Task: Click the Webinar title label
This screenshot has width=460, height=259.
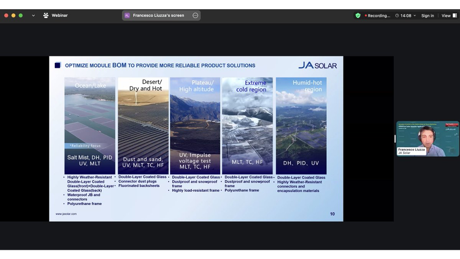Action: (59, 16)
